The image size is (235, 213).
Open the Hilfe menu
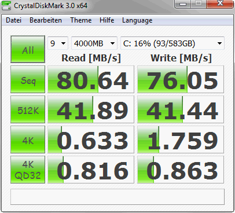point(107,20)
